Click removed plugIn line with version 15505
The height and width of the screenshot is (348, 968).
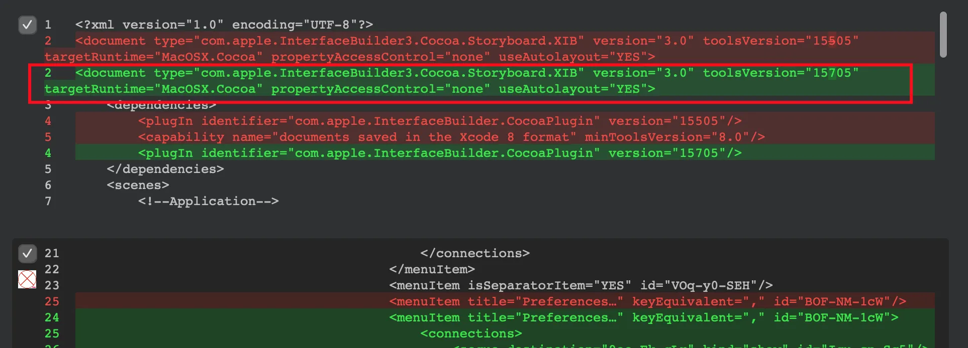(439, 121)
